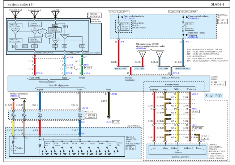Click the P. 242 C. 61-1 reference box
Image resolution: width=235 pixels, height=165 pixels.
[x=205, y=137]
